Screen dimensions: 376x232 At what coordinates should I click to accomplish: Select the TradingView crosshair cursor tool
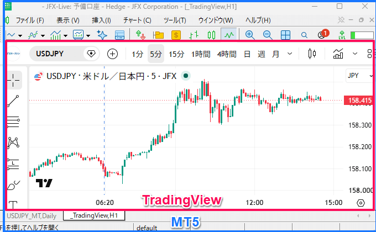click(13, 80)
